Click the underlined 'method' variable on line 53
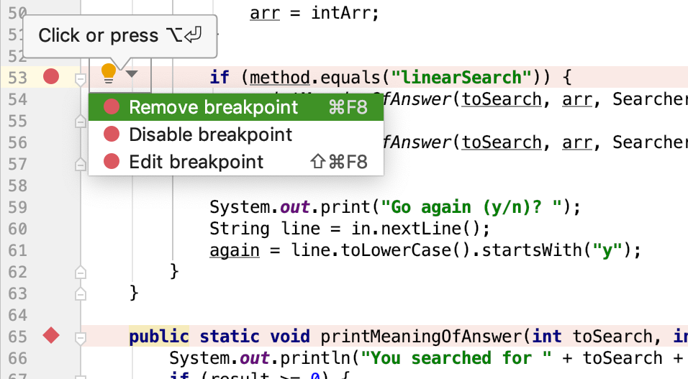Image resolution: width=688 pixels, height=379 pixels. click(280, 77)
